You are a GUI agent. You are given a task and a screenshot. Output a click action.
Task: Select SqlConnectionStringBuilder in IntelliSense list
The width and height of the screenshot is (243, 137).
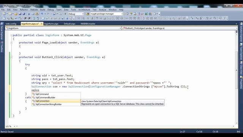click(56, 104)
